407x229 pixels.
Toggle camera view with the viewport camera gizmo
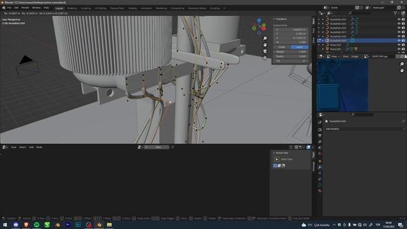[x=265, y=51]
